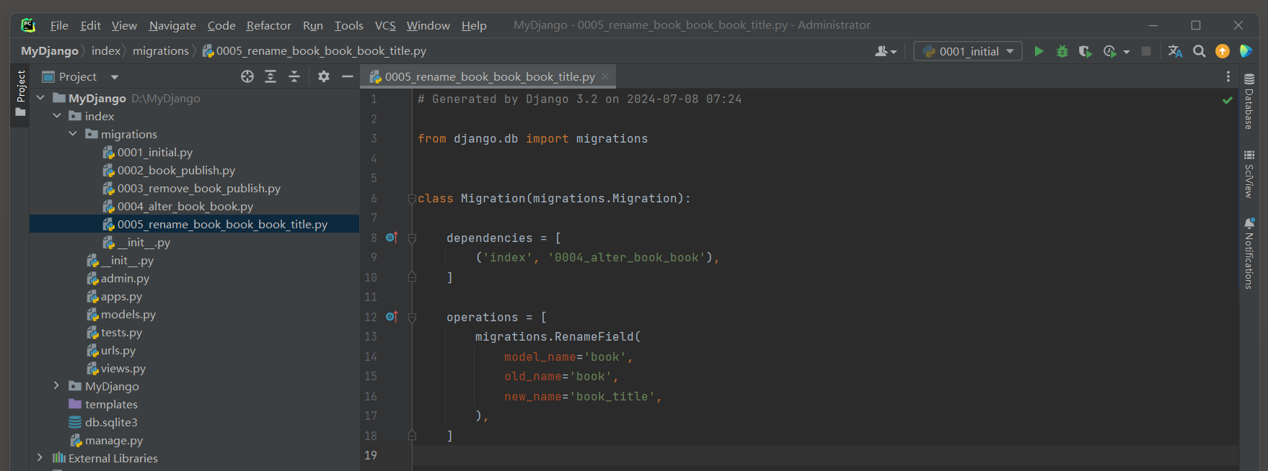1268x471 pixels.
Task: Select db.sqlite3 in project tree
Action: pyautogui.click(x=111, y=422)
